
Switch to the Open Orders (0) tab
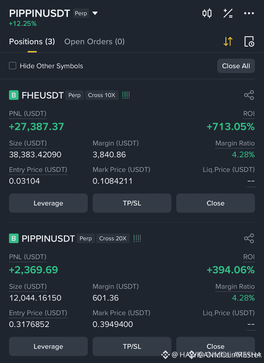pos(94,42)
